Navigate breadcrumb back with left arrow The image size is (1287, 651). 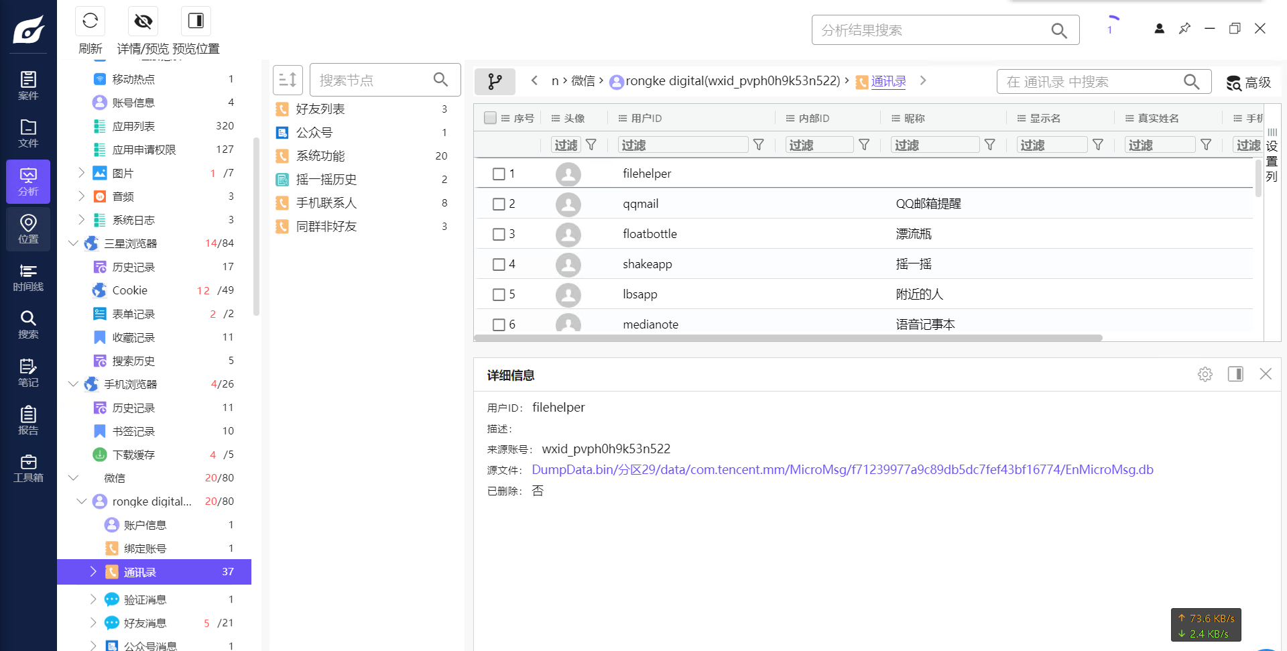click(534, 81)
